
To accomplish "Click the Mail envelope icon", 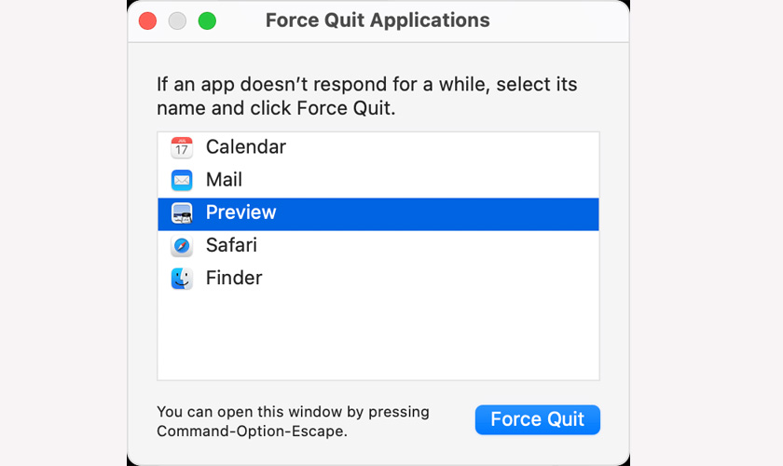I will 181,180.
